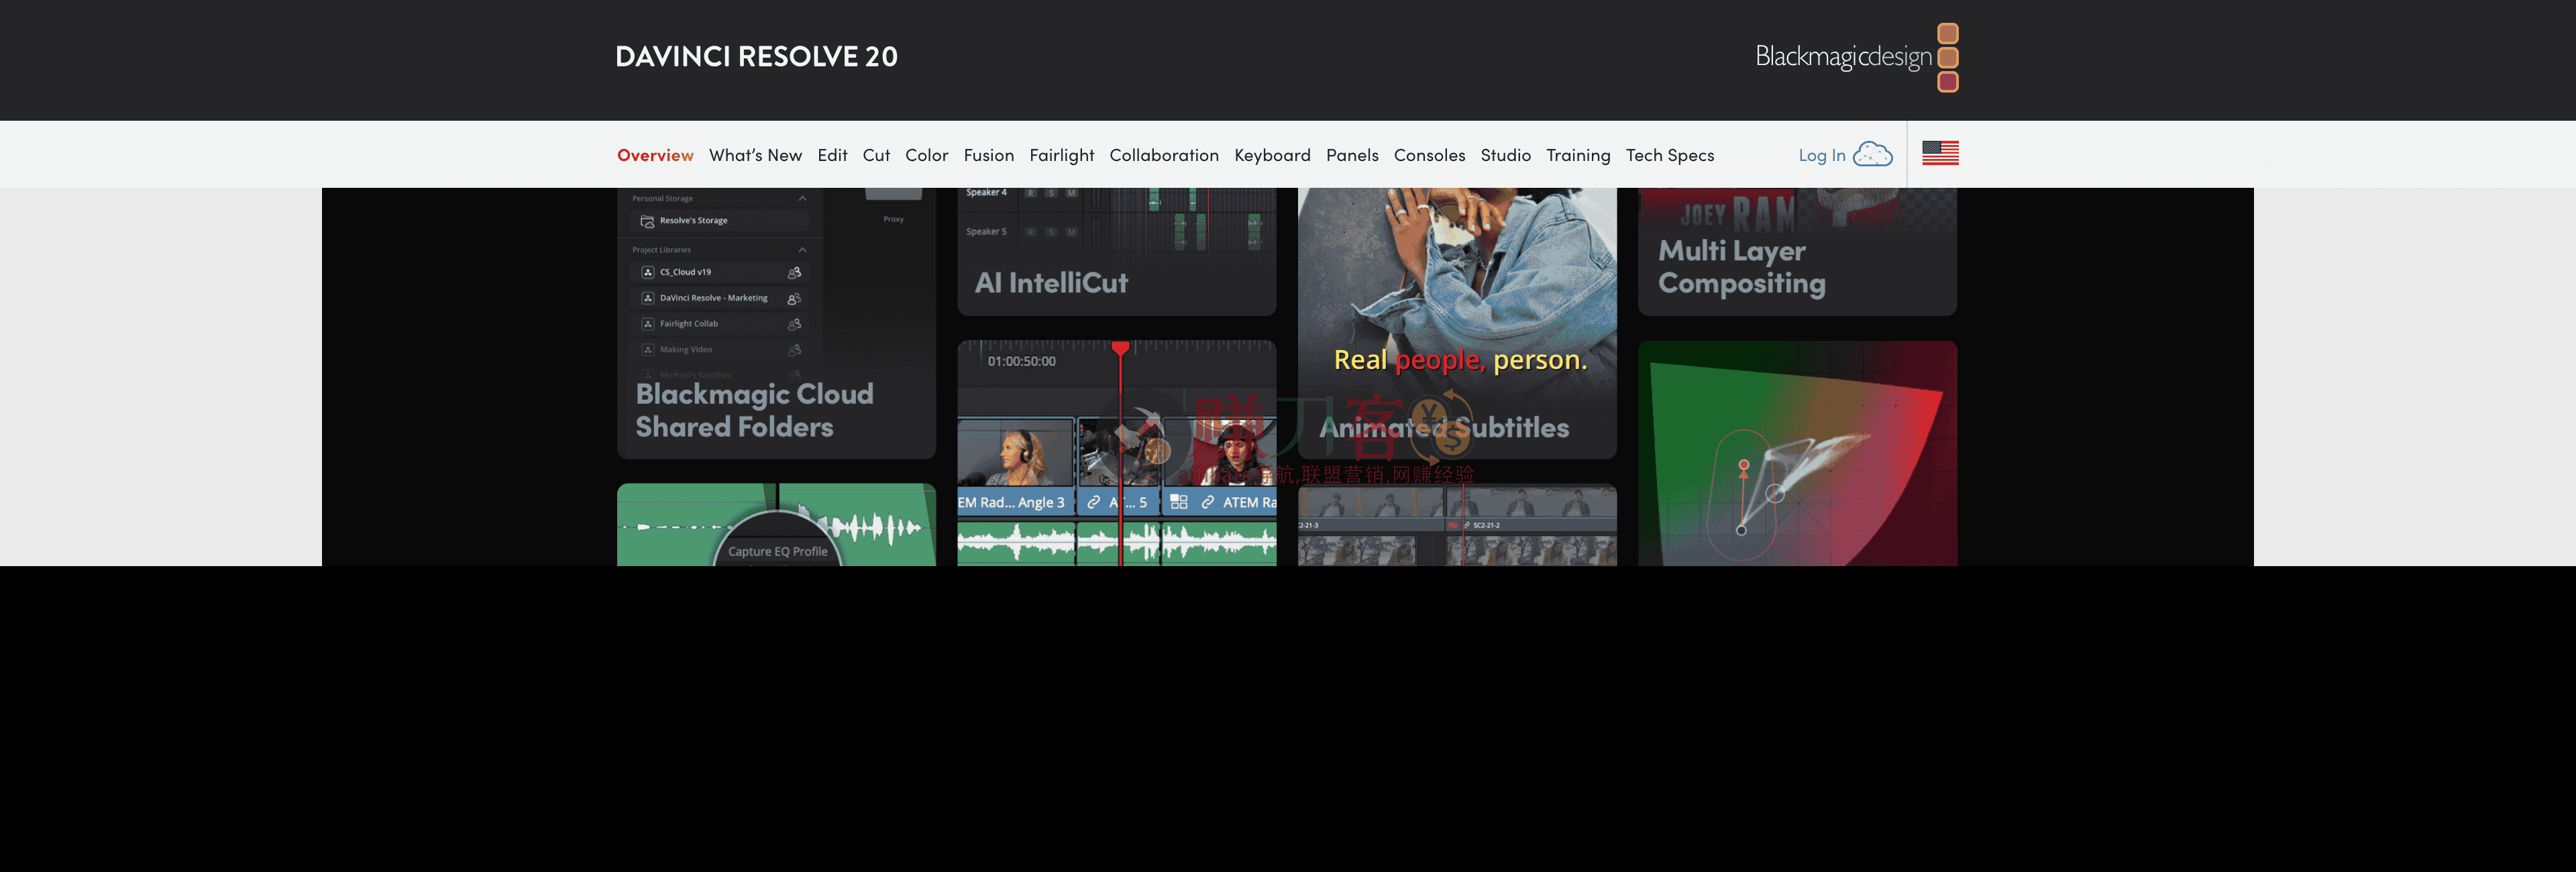The image size is (2576, 872).
Task: Select the Making Video project library entry
Action: pyautogui.click(x=687, y=350)
